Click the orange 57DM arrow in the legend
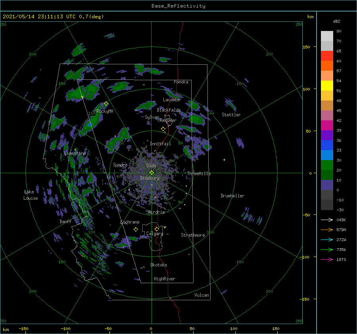The width and height of the screenshot is (357, 334). click(x=327, y=230)
